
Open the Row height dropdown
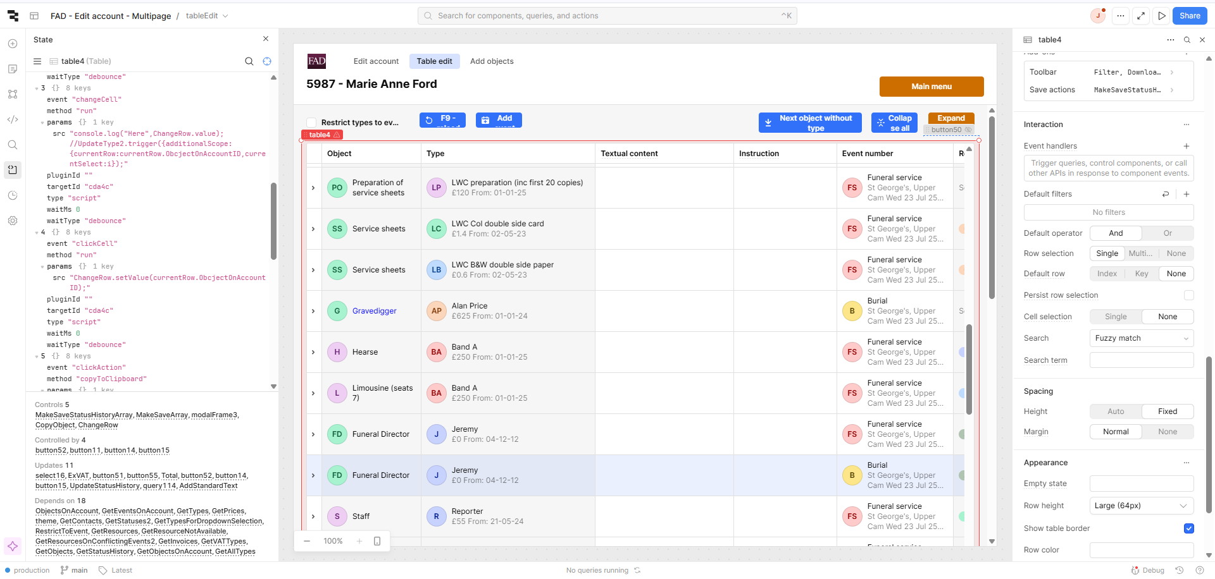tap(1141, 506)
